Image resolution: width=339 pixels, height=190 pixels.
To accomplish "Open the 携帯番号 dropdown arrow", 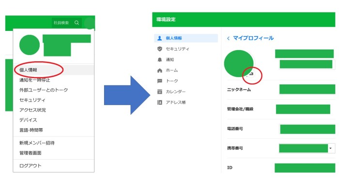I will 331,148.
